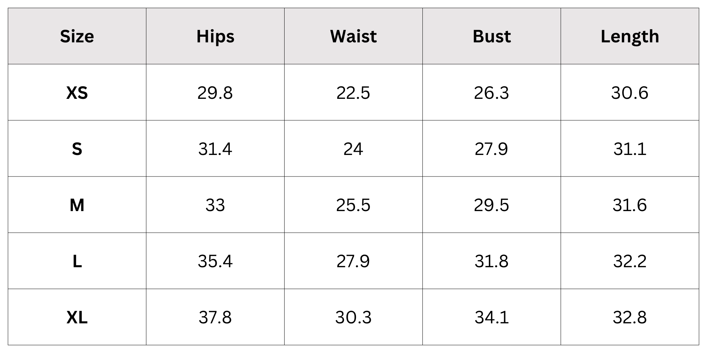Viewport: 707px width, 353px height.
Task: Click the XL size row label
Action: coord(77,318)
